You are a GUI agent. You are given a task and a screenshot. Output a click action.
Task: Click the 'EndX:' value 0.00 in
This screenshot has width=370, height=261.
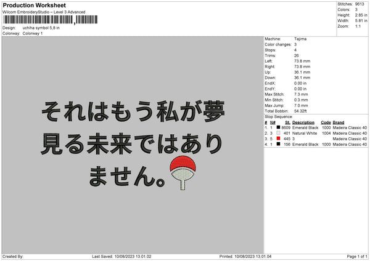(x=300, y=83)
